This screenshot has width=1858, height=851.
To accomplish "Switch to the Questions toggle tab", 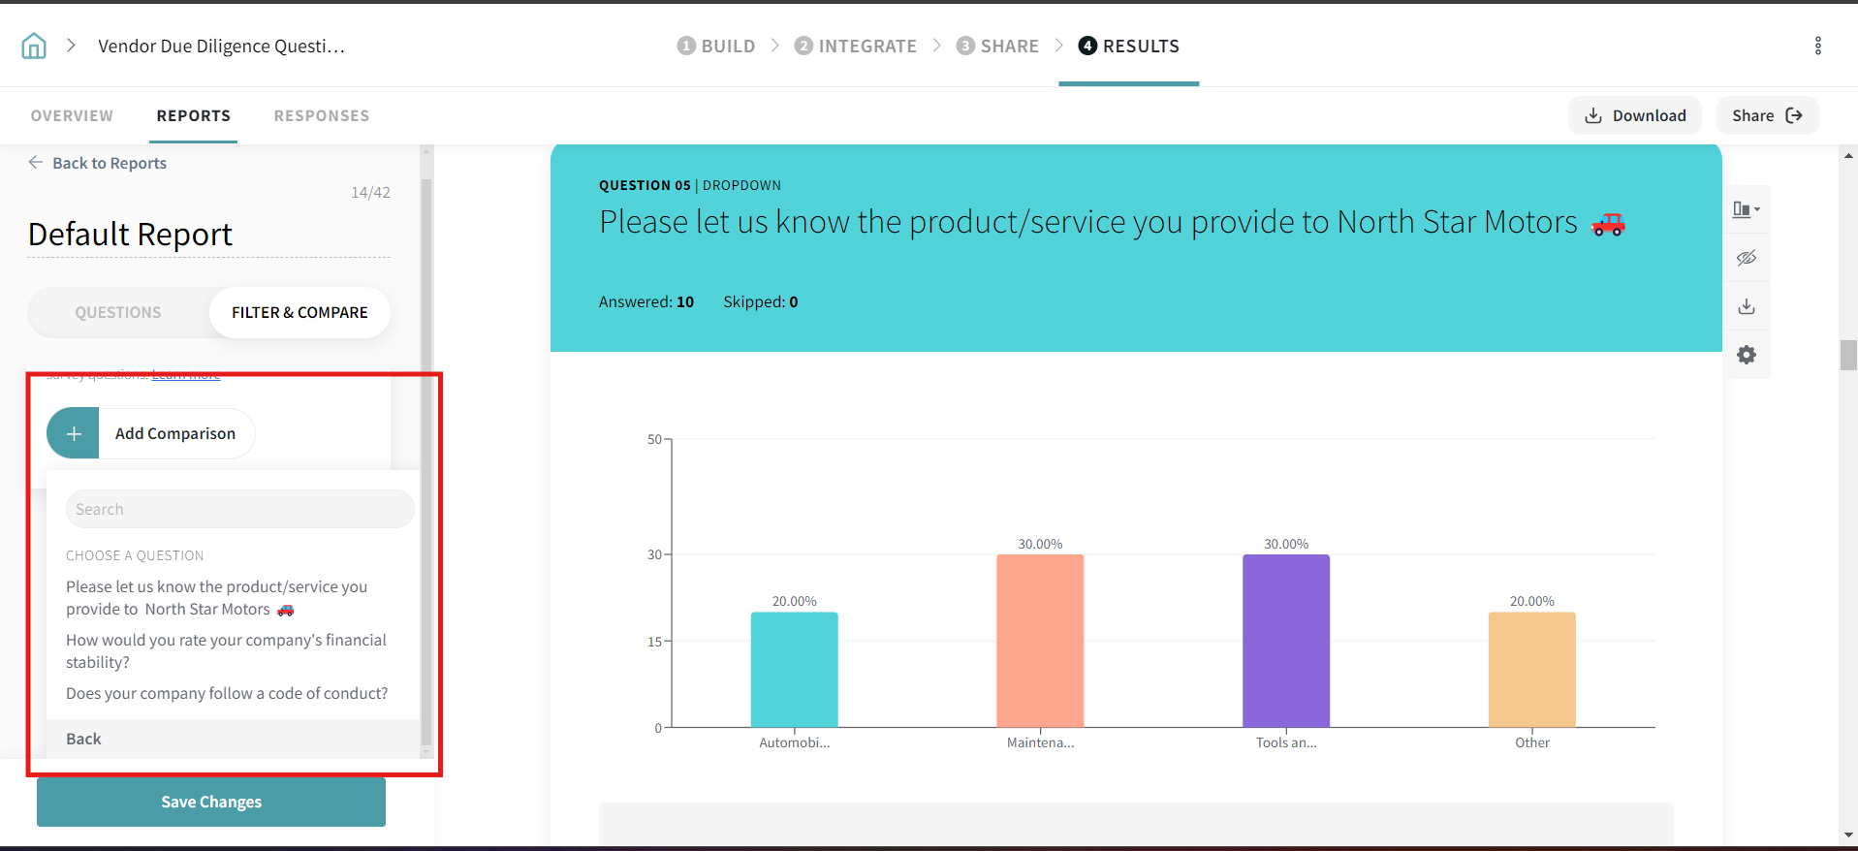I will [118, 312].
